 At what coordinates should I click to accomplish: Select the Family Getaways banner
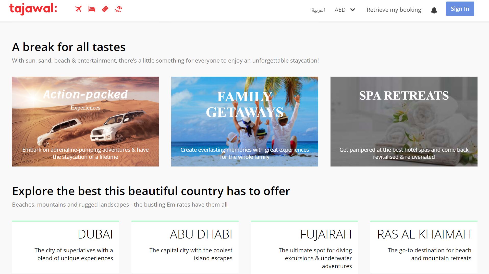tap(244, 122)
